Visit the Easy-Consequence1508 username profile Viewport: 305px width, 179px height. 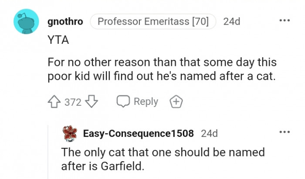tap(138, 133)
